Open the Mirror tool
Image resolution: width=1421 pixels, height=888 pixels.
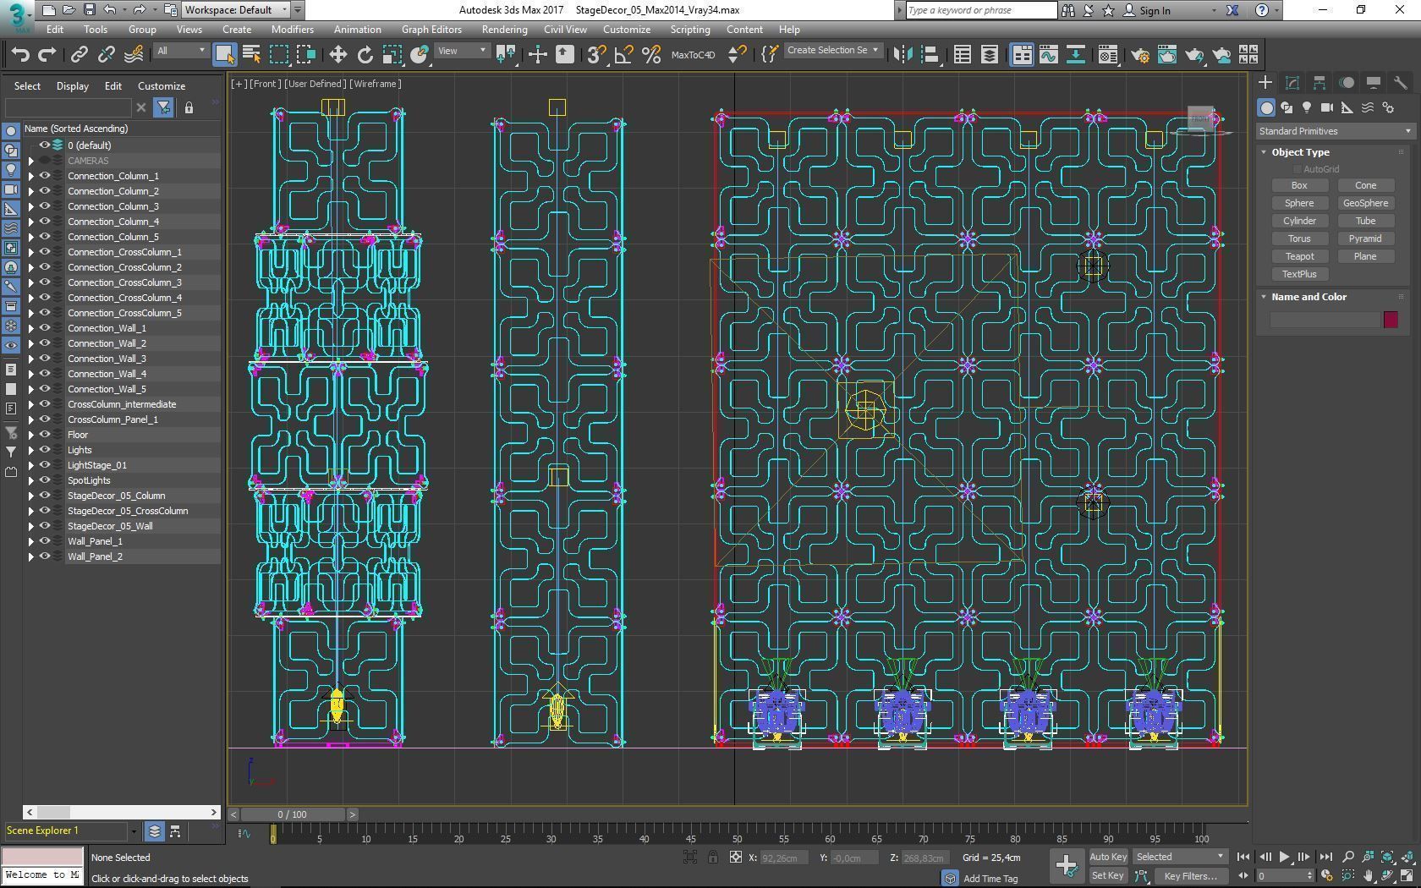[903, 55]
